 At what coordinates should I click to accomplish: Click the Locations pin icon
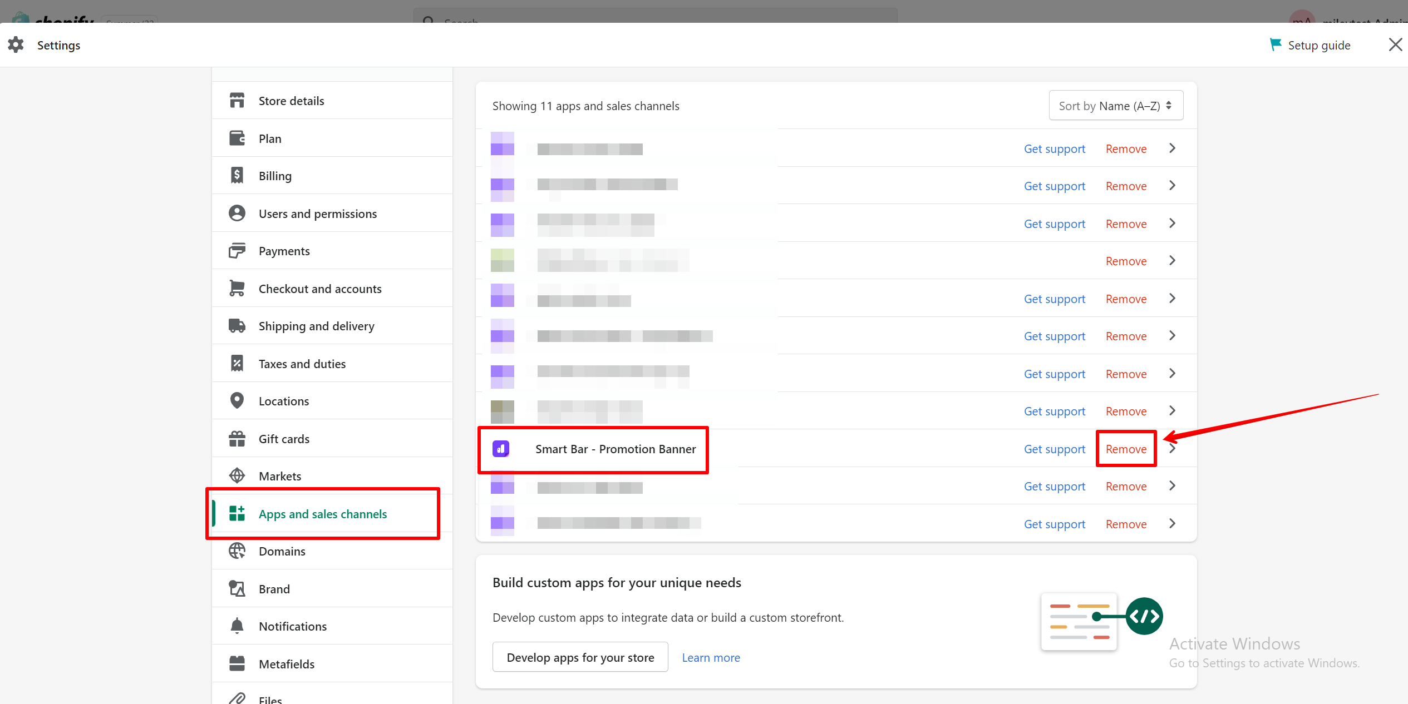point(237,400)
